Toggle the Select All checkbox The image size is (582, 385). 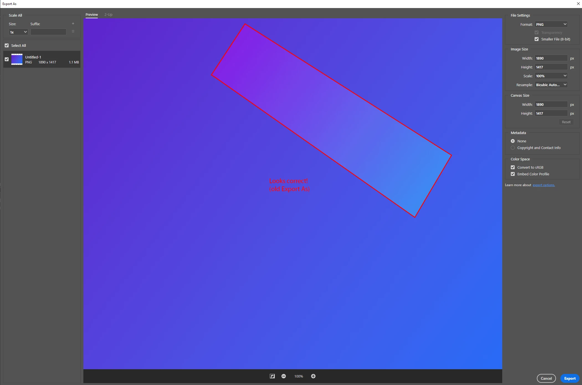(x=7, y=45)
